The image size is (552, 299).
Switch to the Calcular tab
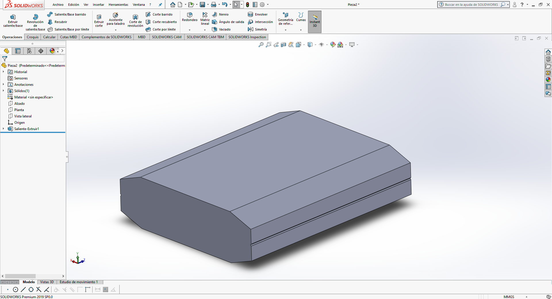(x=49, y=37)
